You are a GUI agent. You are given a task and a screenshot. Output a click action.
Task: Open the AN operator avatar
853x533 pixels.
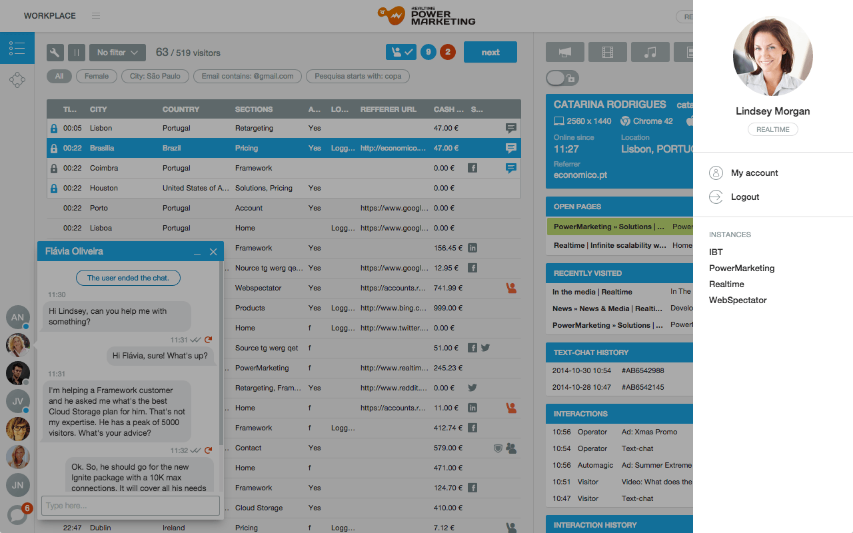click(x=18, y=317)
